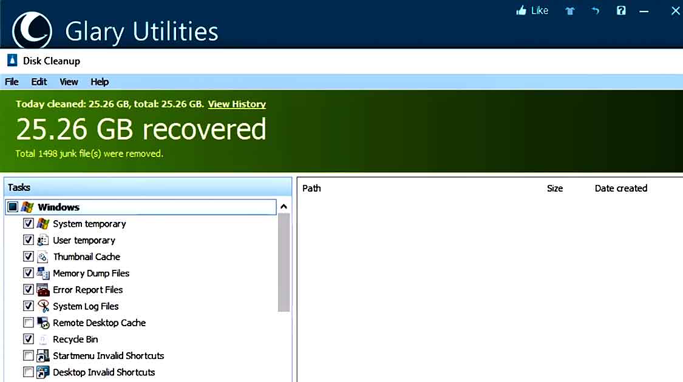Click the Error Report Files icon

pyautogui.click(x=42, y=290)
